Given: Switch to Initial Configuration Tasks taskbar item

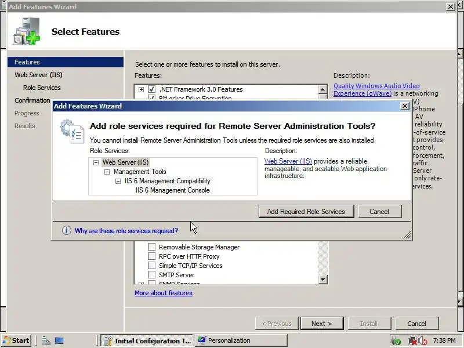Looking at the screenshot, I should (x=147, y=341).
